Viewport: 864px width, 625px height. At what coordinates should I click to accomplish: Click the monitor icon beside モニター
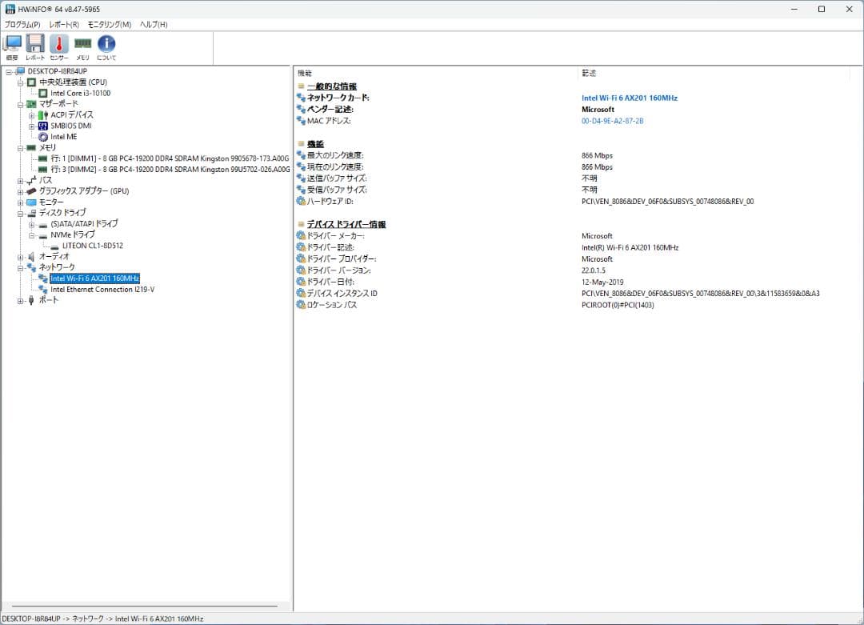pos(31,202)
